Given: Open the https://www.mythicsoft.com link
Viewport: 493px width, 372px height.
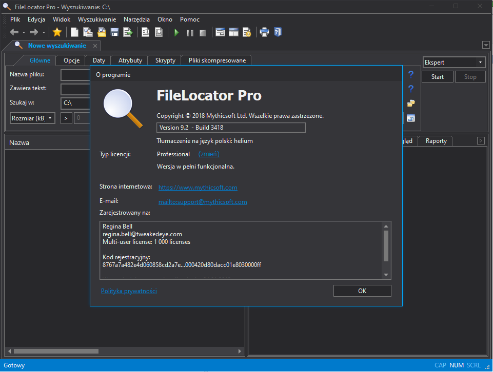Looking at the screenshot, I should click(198, 188).
